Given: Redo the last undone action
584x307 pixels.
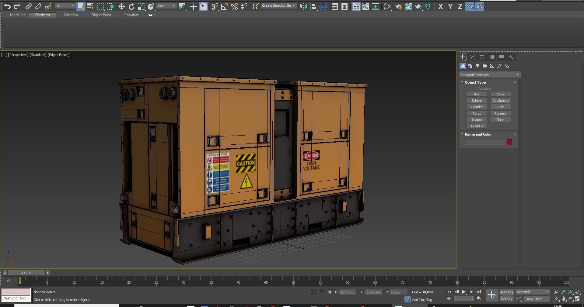Looking at the screenshot, I should coord(17,6).
